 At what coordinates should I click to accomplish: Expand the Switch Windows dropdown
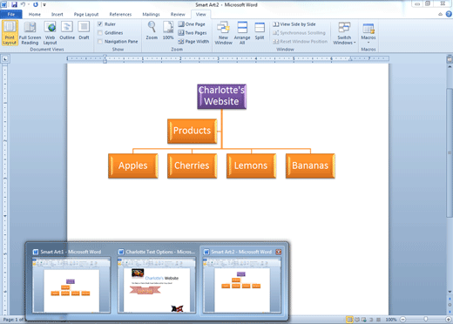(344, 33)
